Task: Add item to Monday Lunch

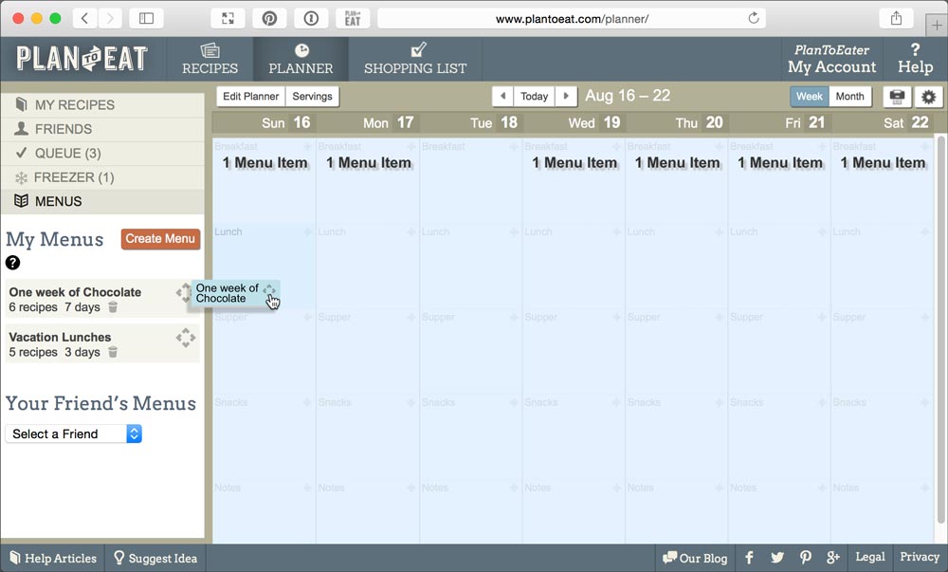Action: 410,231
